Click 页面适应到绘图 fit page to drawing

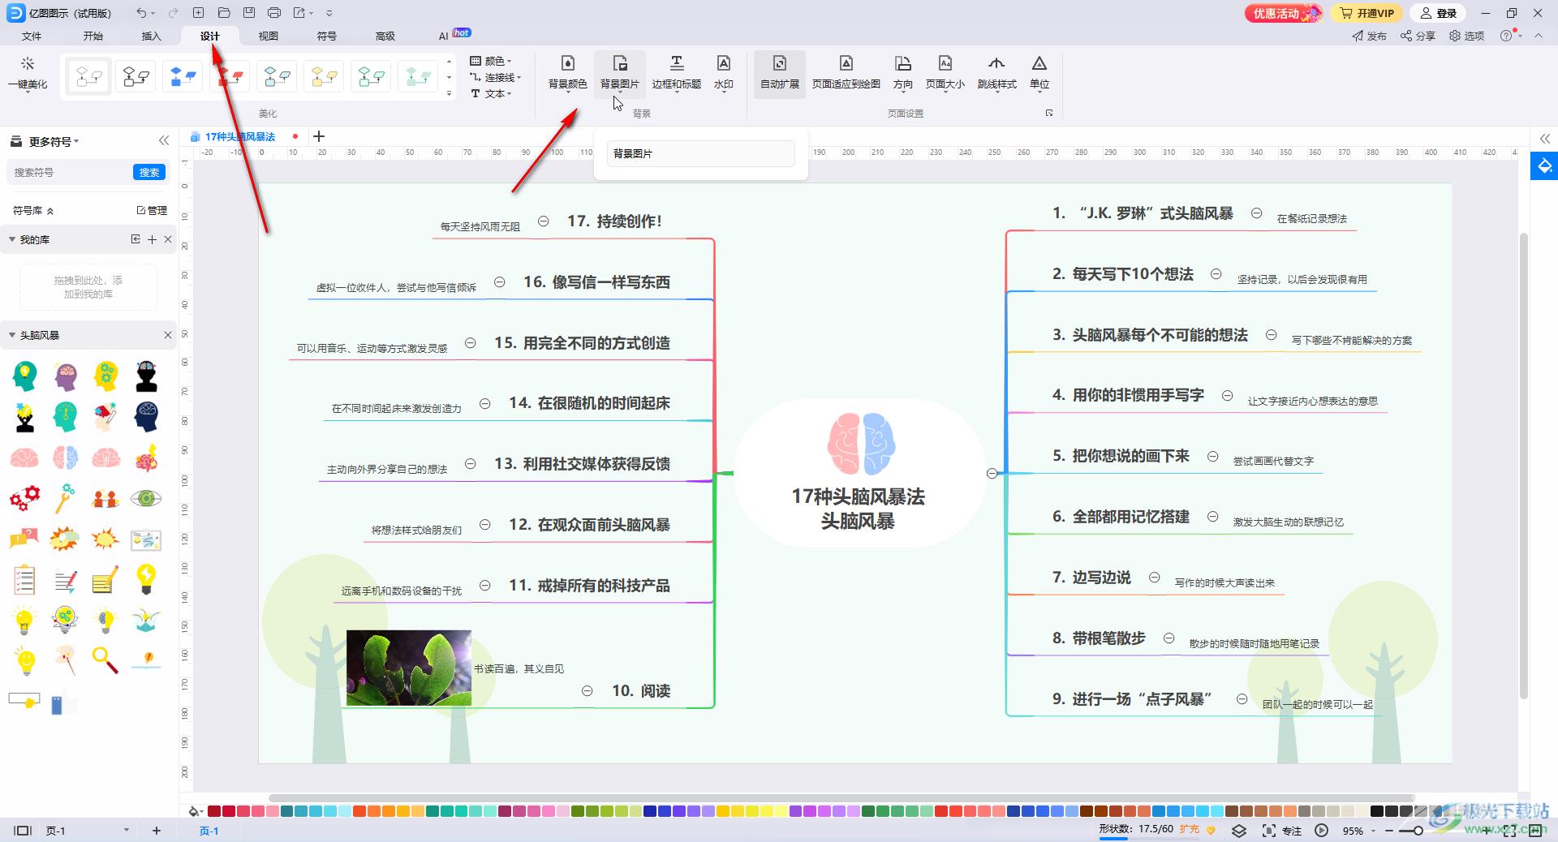tap(846, 73)
